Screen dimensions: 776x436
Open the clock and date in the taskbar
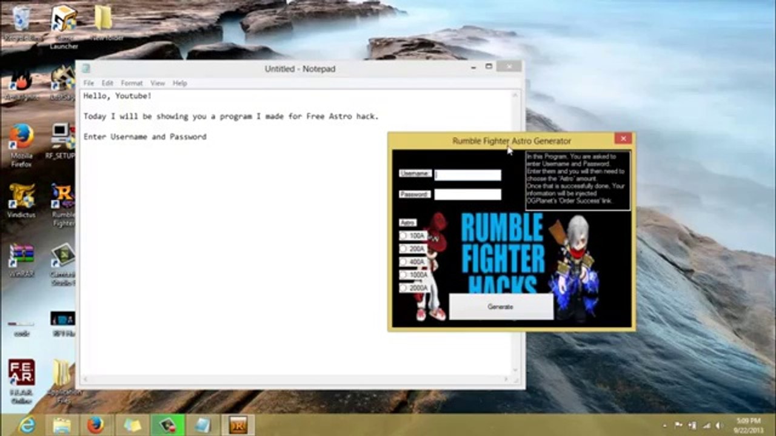tap(749, 425)
